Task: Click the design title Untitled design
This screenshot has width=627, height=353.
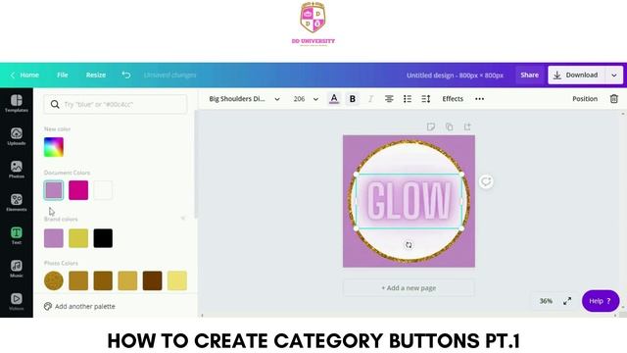Action: pos(455,76)
